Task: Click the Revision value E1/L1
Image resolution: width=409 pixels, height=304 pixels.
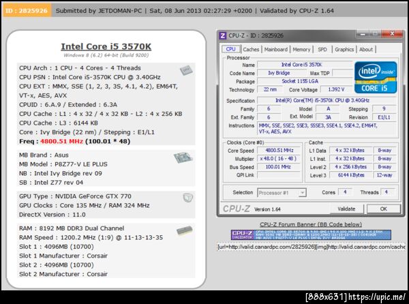Action: 384,117
